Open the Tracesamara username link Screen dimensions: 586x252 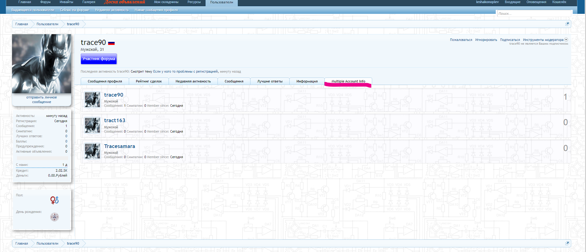point(120,146)
